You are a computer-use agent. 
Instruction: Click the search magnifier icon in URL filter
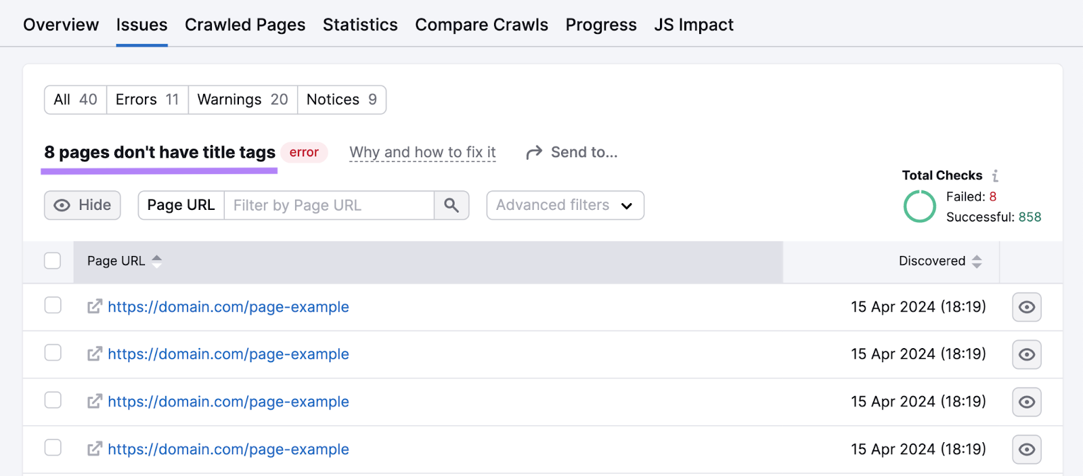click(451, 205)
